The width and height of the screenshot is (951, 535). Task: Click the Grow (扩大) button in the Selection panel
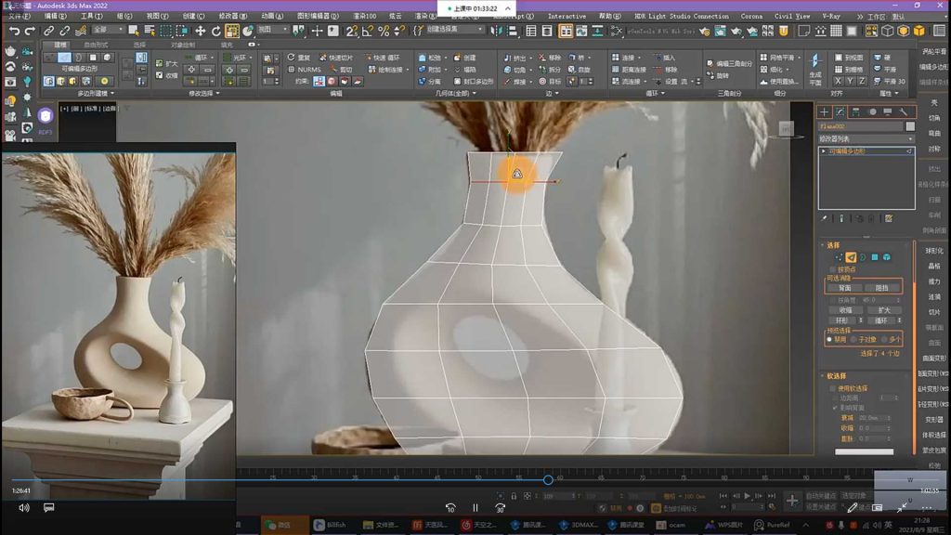(886, 310)
